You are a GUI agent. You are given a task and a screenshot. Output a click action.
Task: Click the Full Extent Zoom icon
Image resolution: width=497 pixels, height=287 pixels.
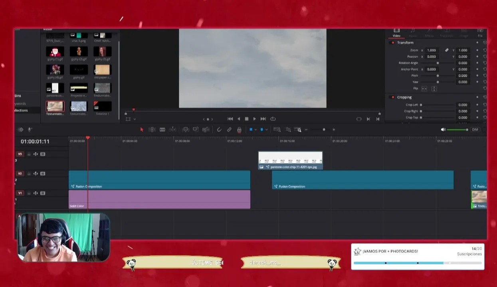point(277,130)
